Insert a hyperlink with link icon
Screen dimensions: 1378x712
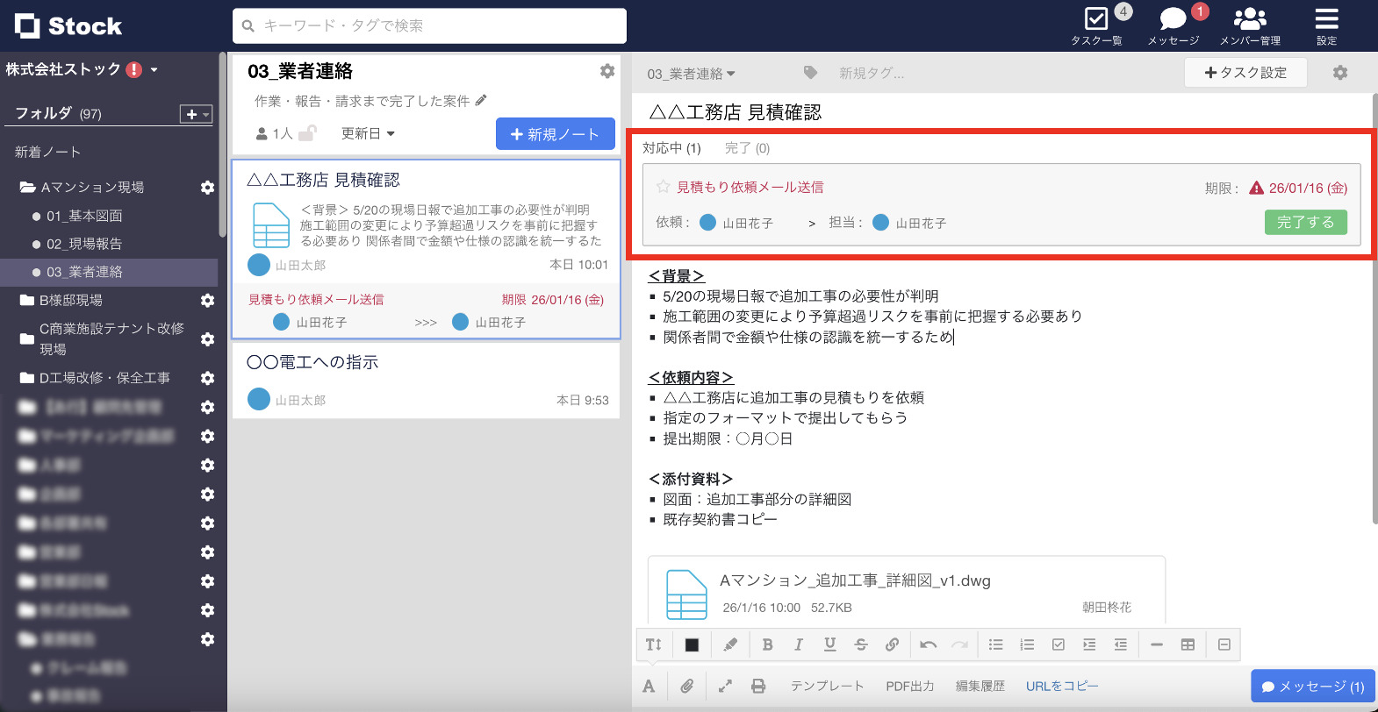point(892,644)
